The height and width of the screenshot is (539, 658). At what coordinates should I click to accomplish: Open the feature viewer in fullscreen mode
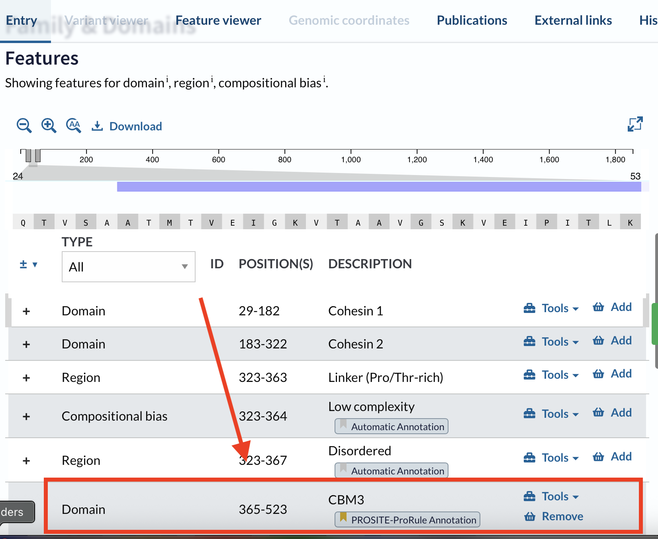(x=635, y=124)
